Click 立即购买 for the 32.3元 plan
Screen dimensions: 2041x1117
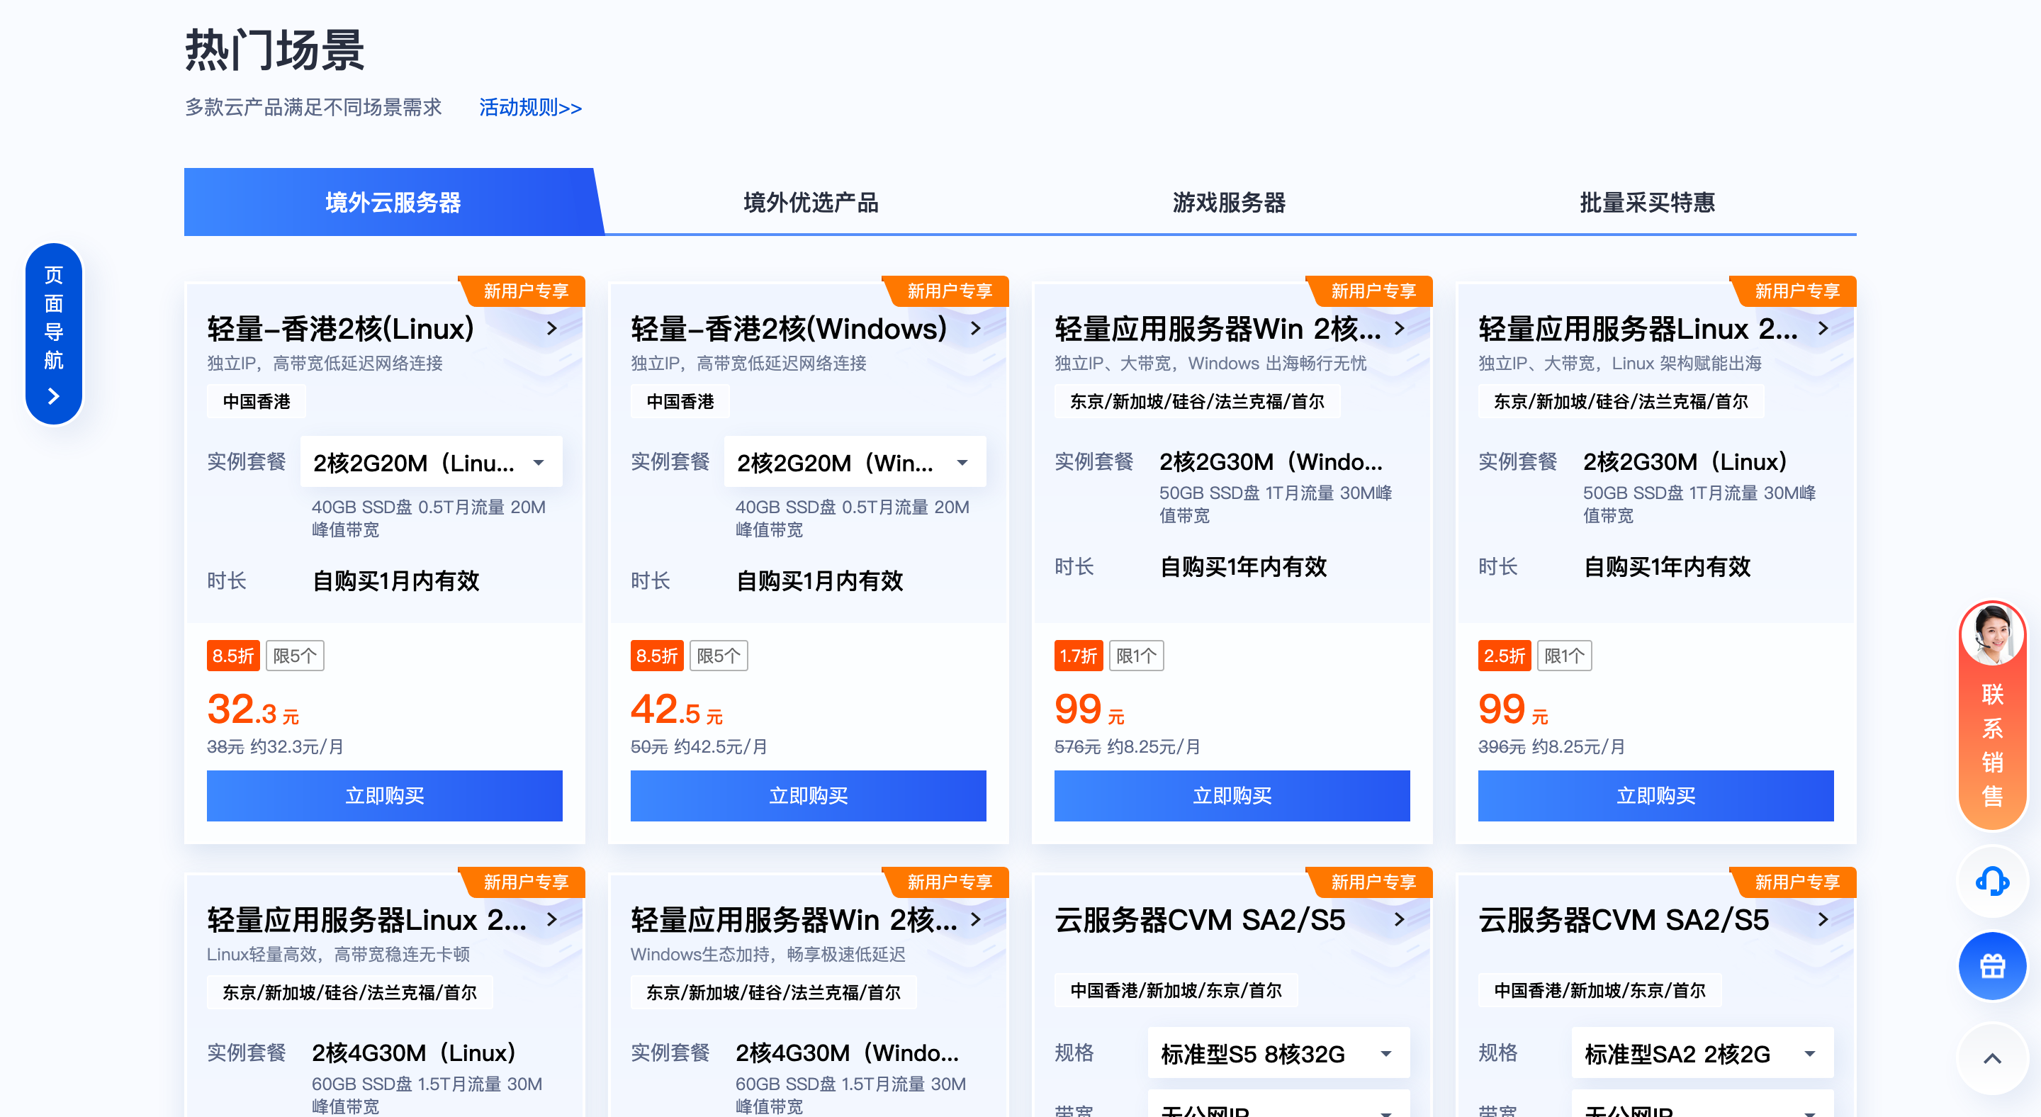[384, 795]
